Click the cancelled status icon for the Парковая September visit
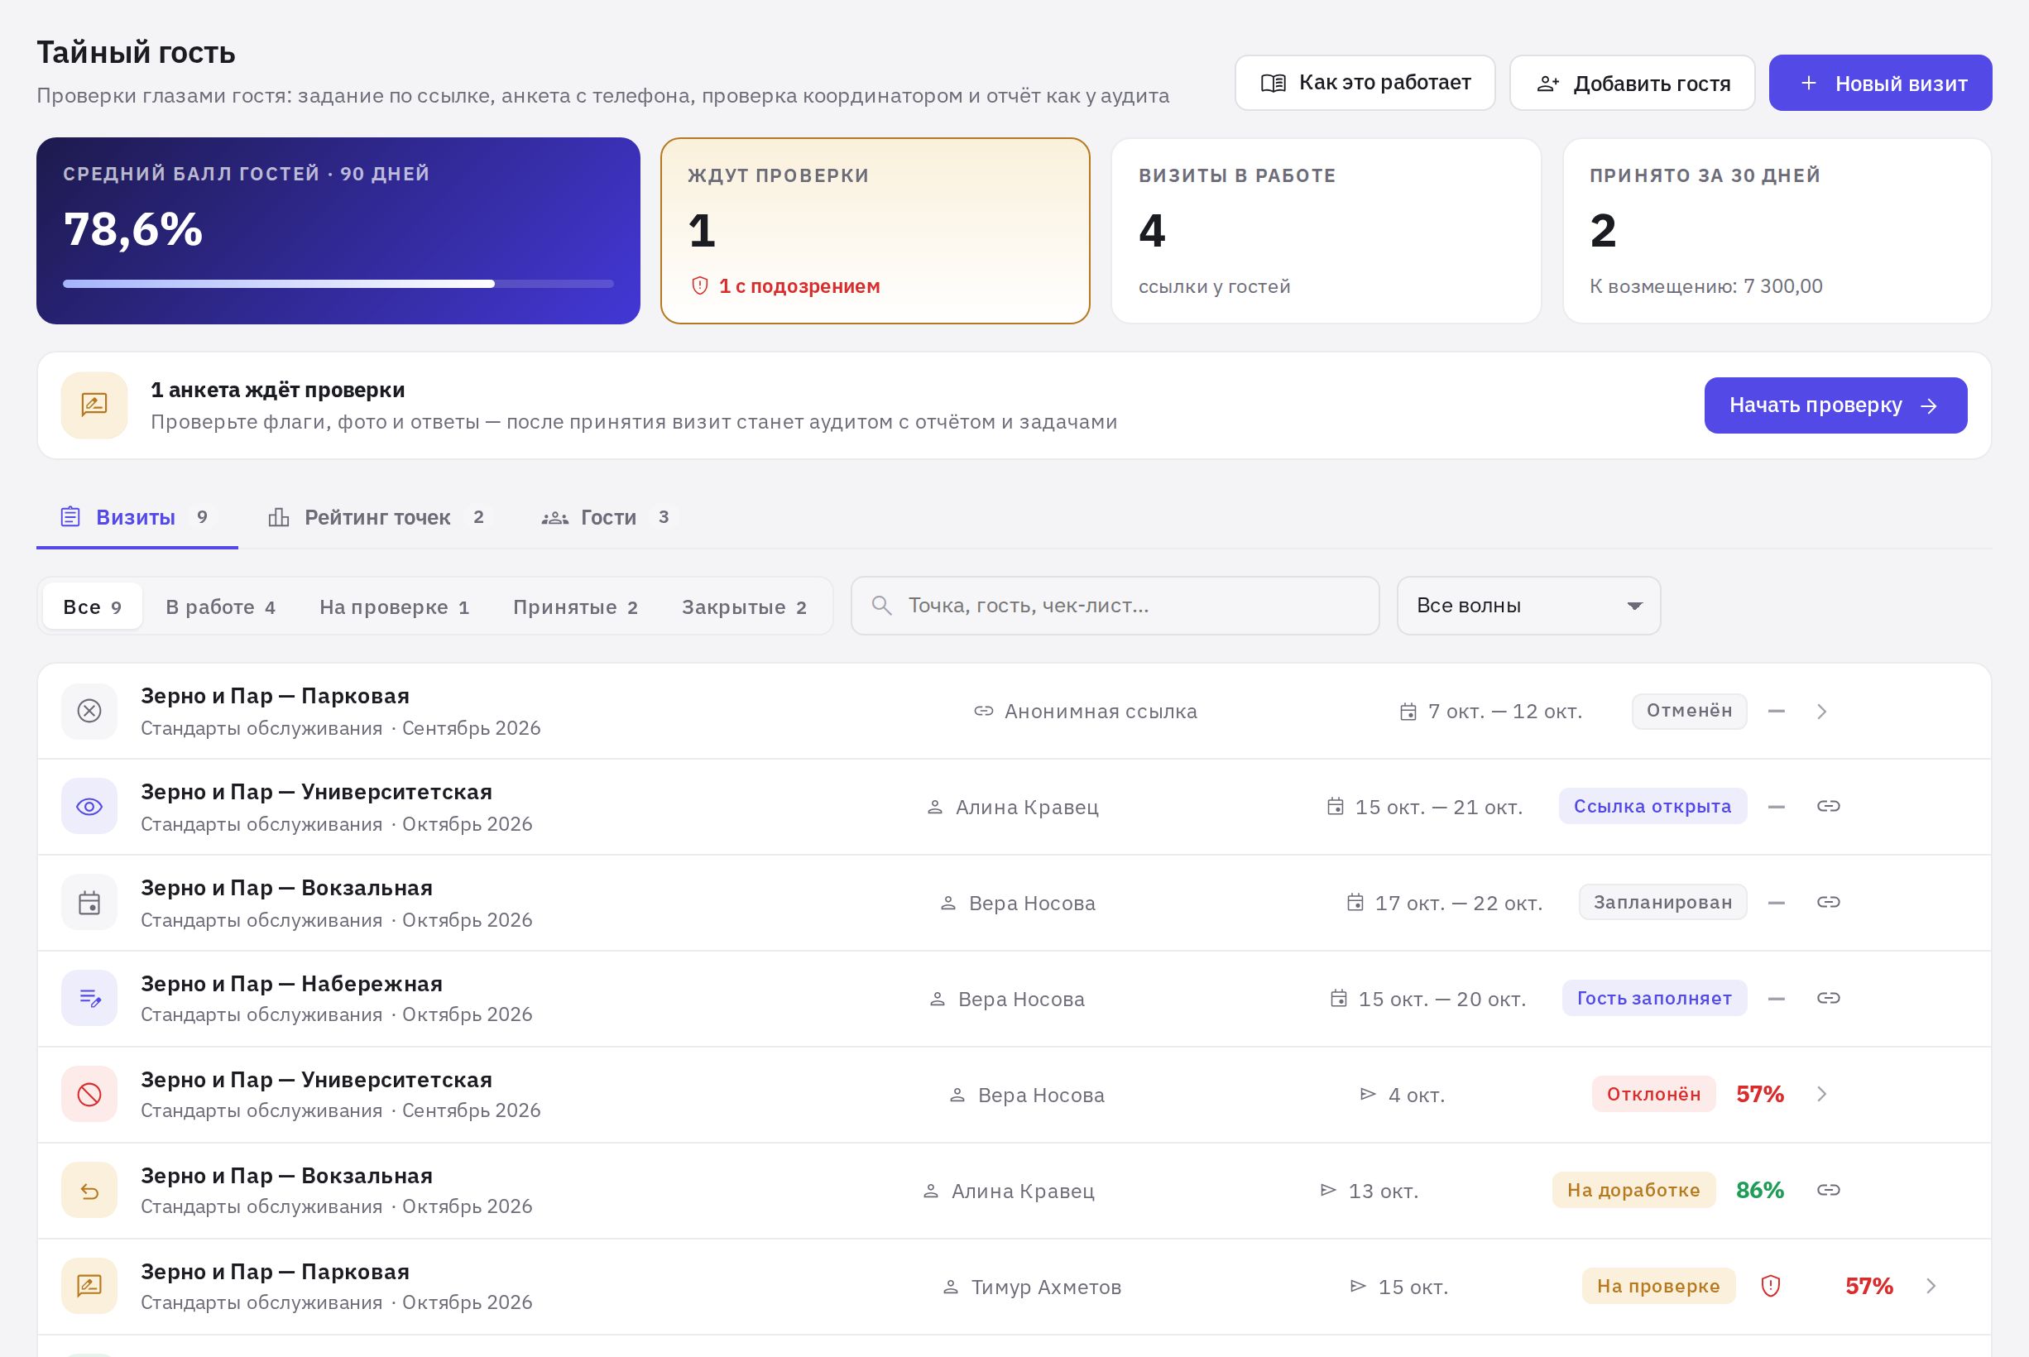Screen dimensions: 2029x1357 (89, 711)
